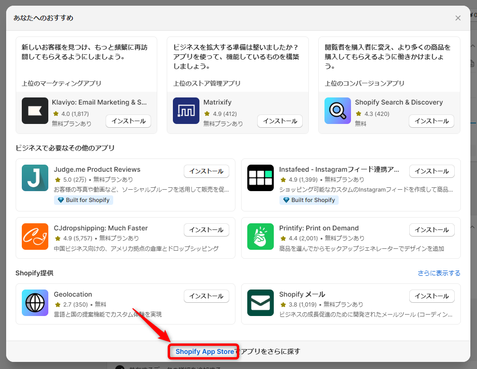Open the さらに表示する link
The height and width of the screenshot is (369, 477).
pyautogui.click(x=439, y=273)
